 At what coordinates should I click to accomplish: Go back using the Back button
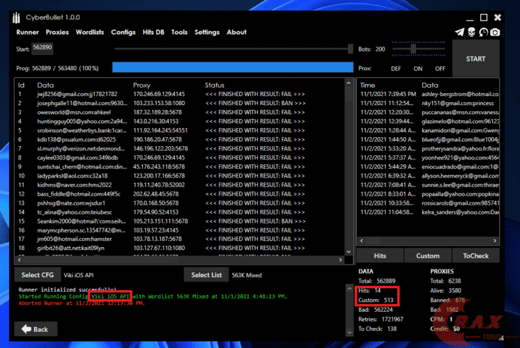pos(36,329)
